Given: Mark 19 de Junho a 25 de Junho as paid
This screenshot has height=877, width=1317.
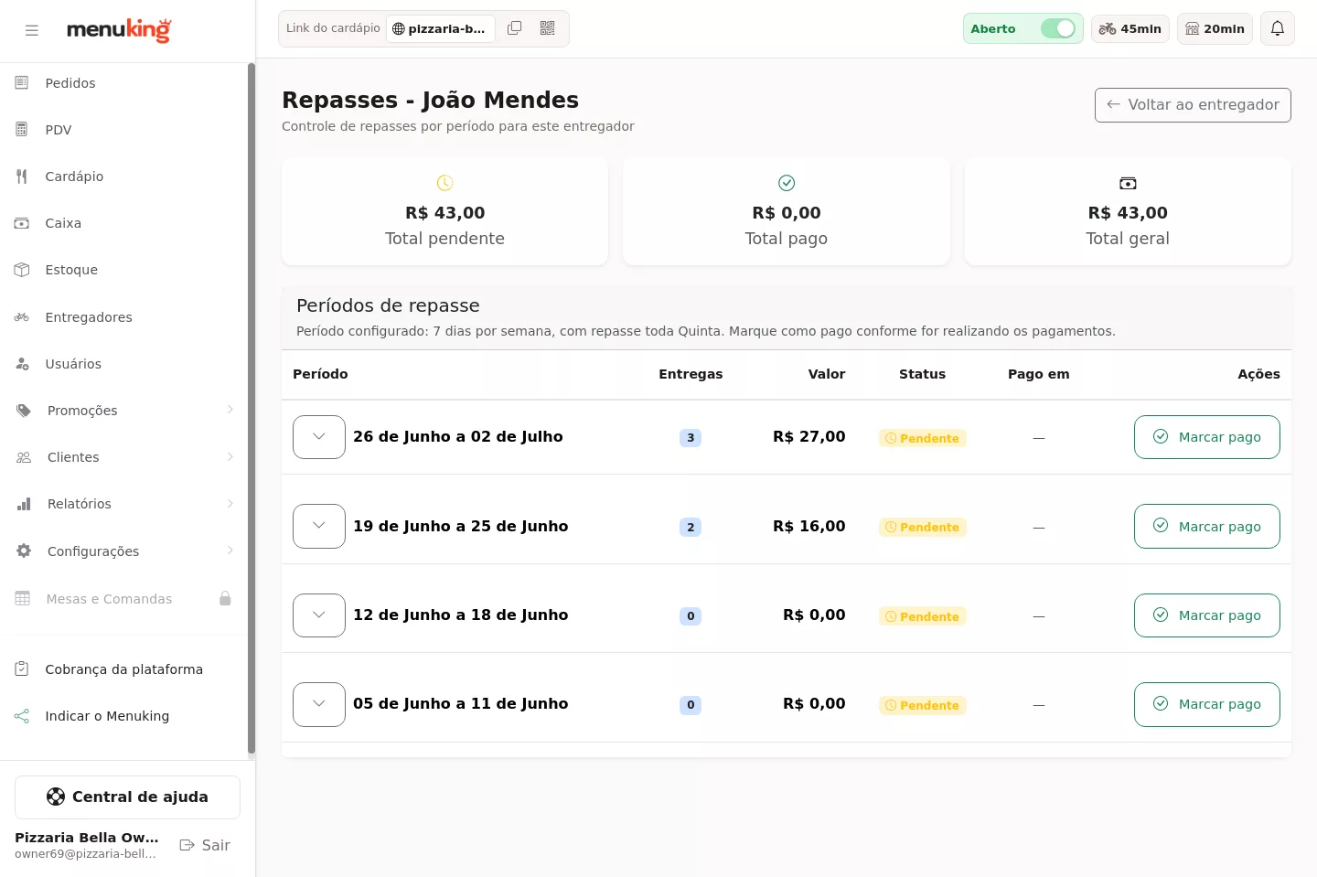Looking at the screenshot, I should (x=1207, y=526).
